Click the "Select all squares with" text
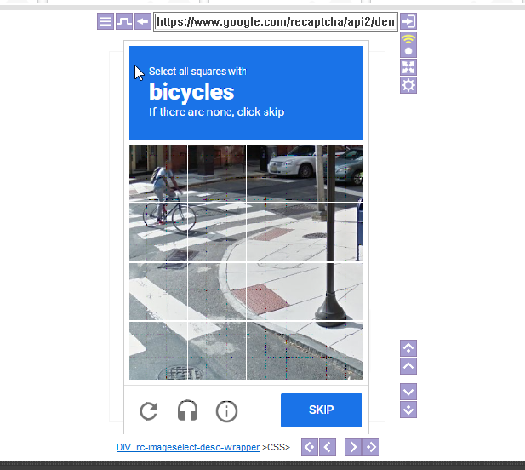Screen dimensions: 525x470 click(197, 72)
